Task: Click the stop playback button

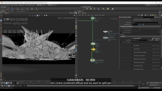Action: coord(7,83)
